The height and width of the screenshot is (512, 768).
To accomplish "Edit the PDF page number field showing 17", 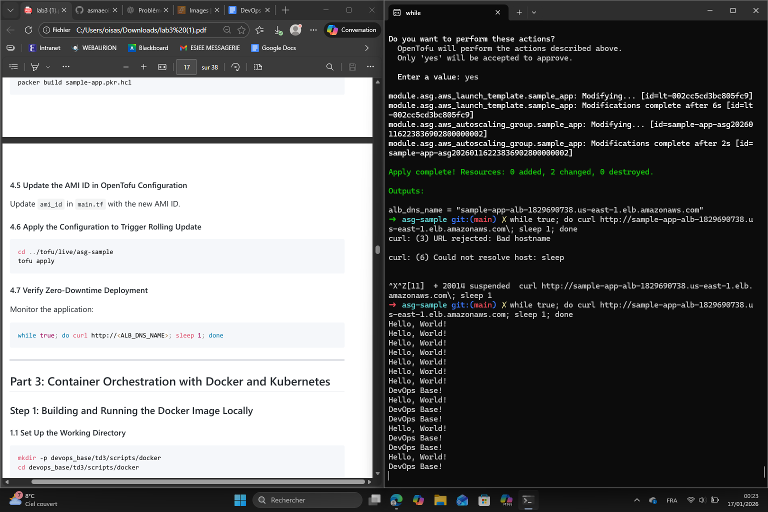I will 186,66.
